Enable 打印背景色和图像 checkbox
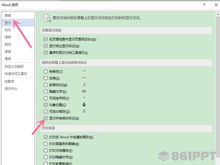The image size is (220, 165). point(45,144)
